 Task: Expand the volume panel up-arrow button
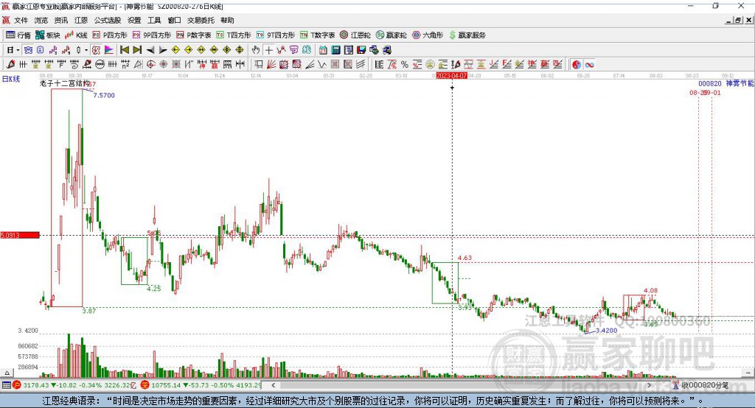[x=7, y=373]
